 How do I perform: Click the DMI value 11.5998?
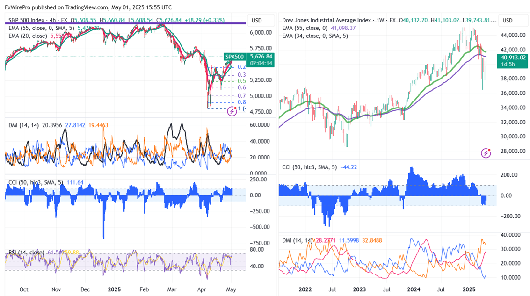[349, 240]
